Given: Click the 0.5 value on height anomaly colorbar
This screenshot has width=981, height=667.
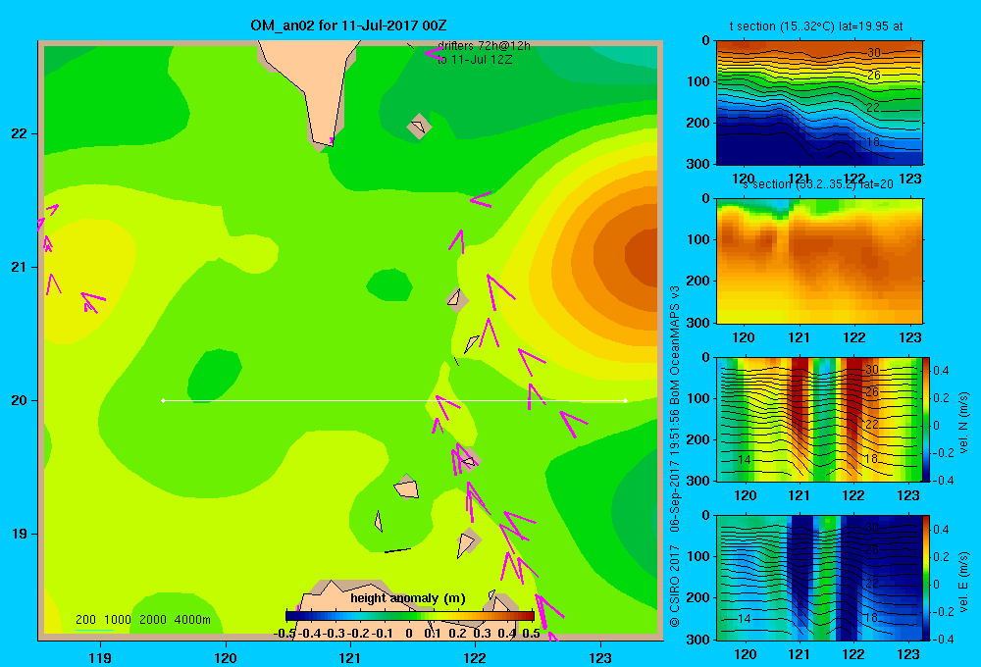Looking at the screenshot, I should pyautogui.click(x=531, y=634).
